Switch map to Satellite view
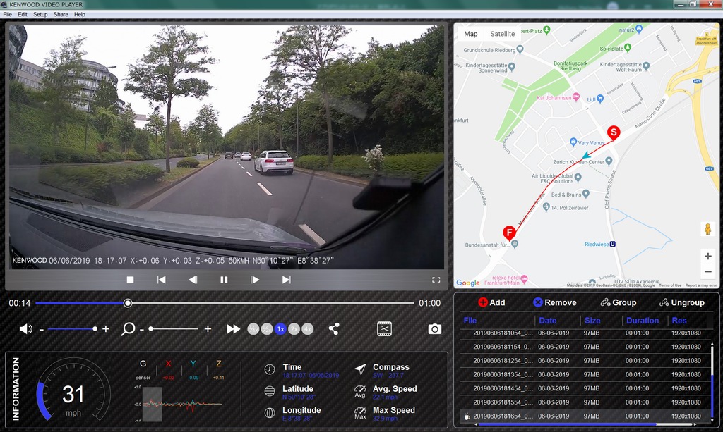The width and height of the screenshot is (723, 432). tap(503, 34)
